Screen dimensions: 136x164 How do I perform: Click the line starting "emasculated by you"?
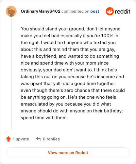[66, 104]
